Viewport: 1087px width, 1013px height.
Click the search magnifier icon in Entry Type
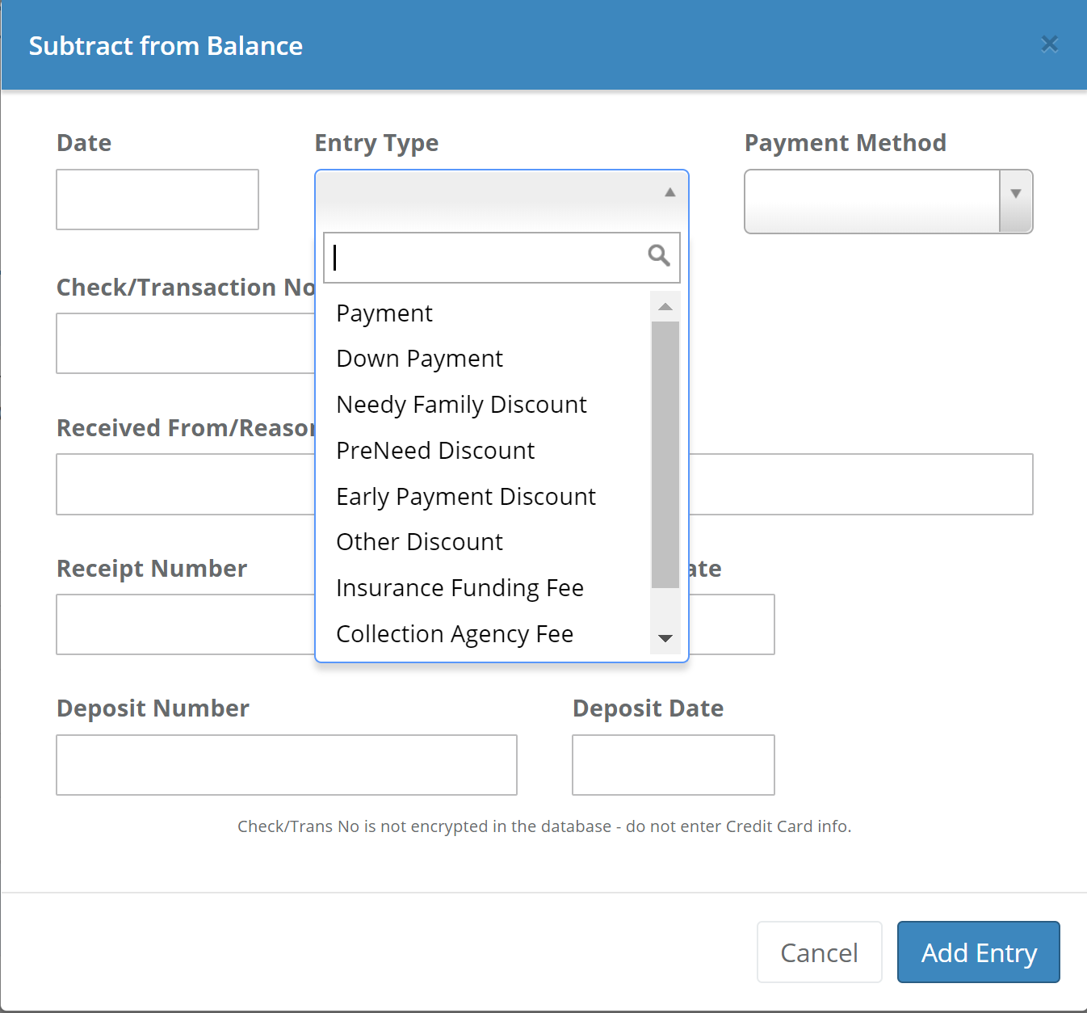click(x=659, y=256)
